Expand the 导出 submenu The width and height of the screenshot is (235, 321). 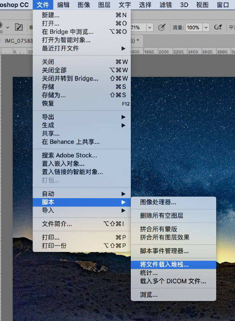coord(82,117)
